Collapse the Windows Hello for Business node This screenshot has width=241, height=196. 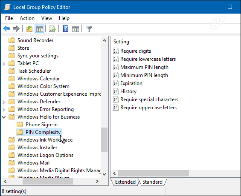coord(4,117)
